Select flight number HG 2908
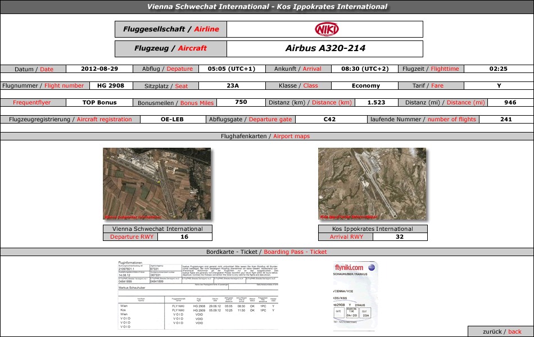The height and width of the screenshot is (337, 534). tap(111, 86)
